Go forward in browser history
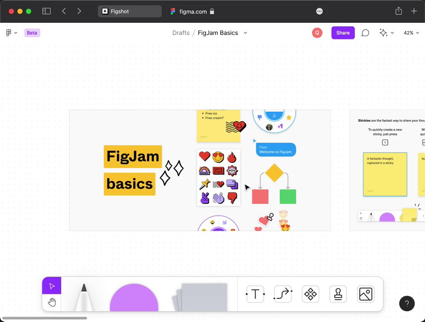This screenshot has width=425, height=322. point(79,11)
